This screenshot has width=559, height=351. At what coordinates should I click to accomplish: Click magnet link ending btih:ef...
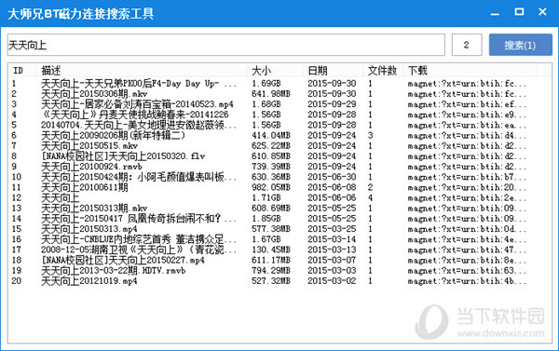point(467,104)
